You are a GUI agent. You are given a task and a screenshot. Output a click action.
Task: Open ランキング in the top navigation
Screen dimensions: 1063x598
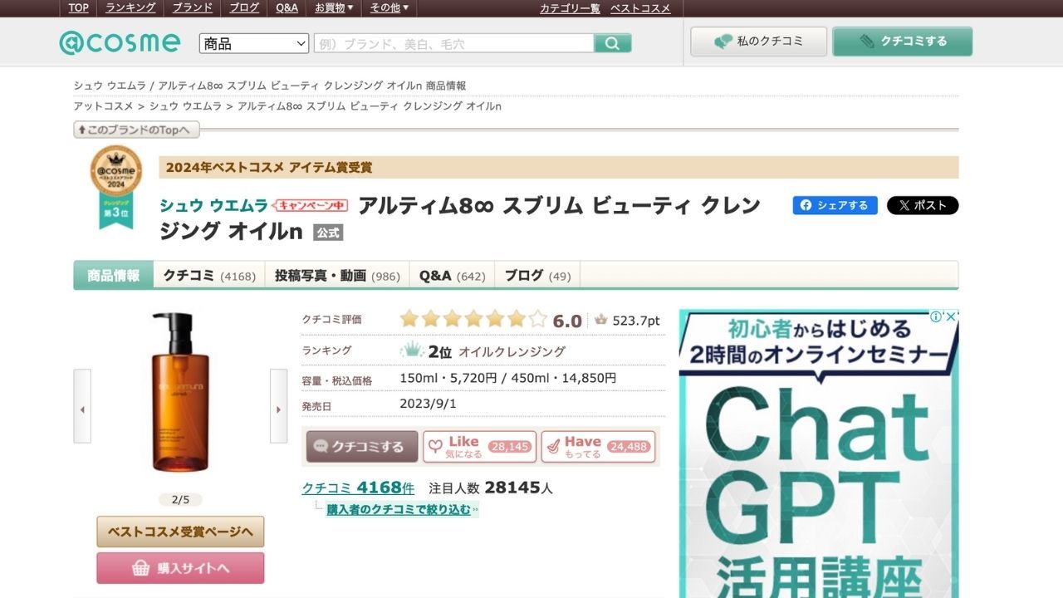pyautogui.click(x=130, y=7)
